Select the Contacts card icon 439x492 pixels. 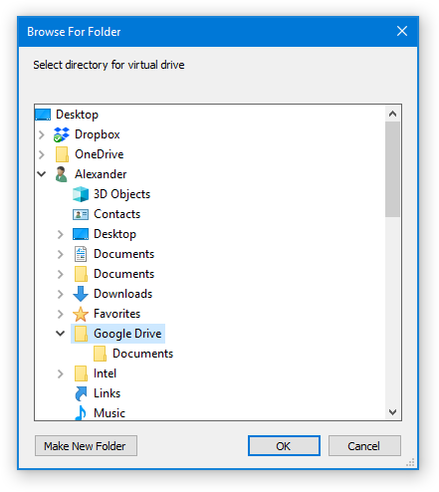tap(81, 214)
